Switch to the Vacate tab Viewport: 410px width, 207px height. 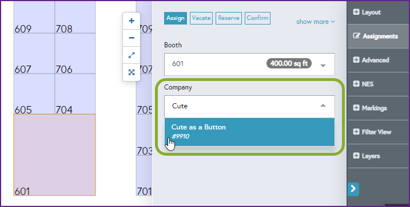(201, 18)
